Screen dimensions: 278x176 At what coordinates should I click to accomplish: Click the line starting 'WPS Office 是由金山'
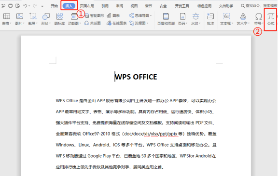point(136,101)
